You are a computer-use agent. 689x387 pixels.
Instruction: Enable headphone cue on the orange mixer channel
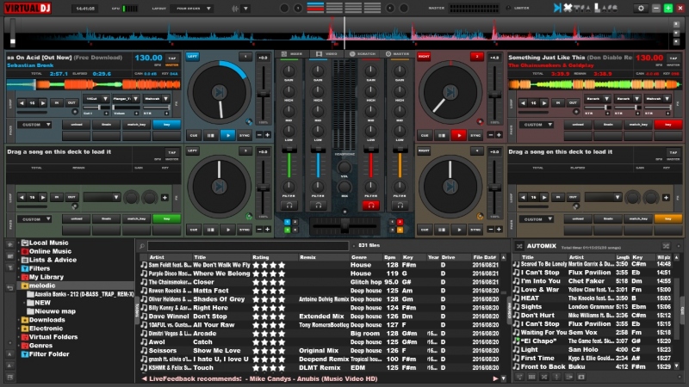pos(400,206)
